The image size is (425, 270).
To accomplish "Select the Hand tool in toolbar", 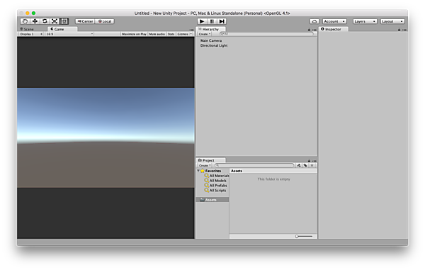I will click(25, 21).
